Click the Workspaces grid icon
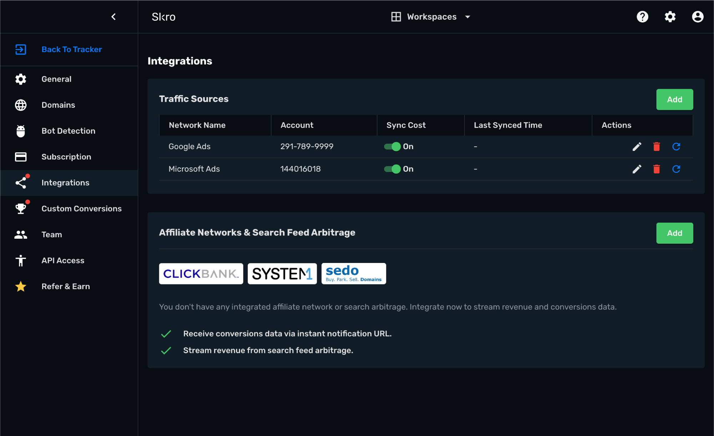The height and width of the screenshot is (436, 714). point(396,17)
